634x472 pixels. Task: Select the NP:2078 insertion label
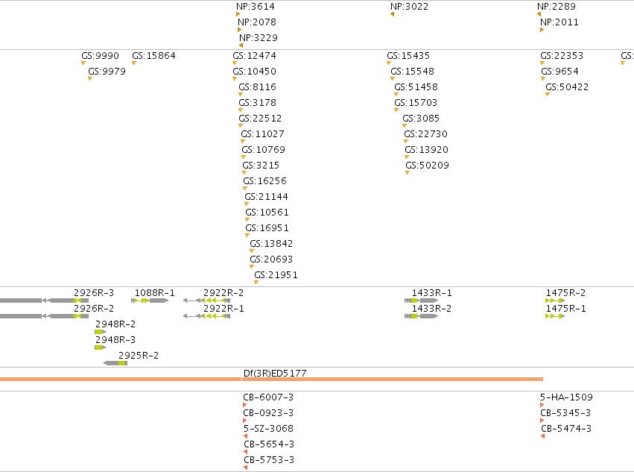(x=257, y=22)
